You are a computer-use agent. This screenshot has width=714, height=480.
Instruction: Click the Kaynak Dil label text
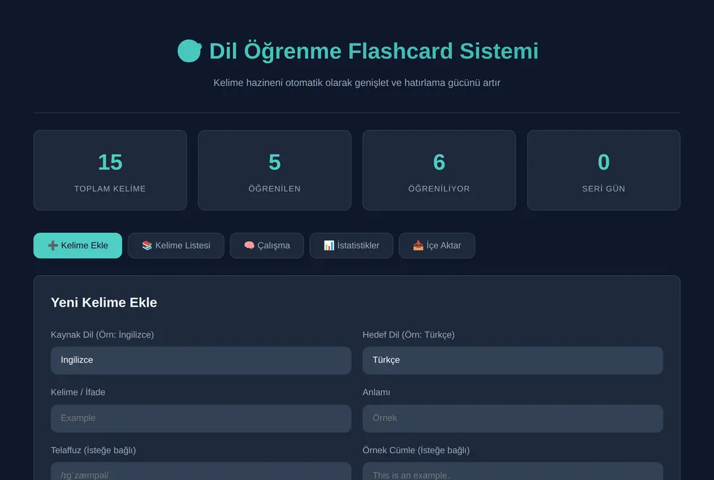click(102, 335)
